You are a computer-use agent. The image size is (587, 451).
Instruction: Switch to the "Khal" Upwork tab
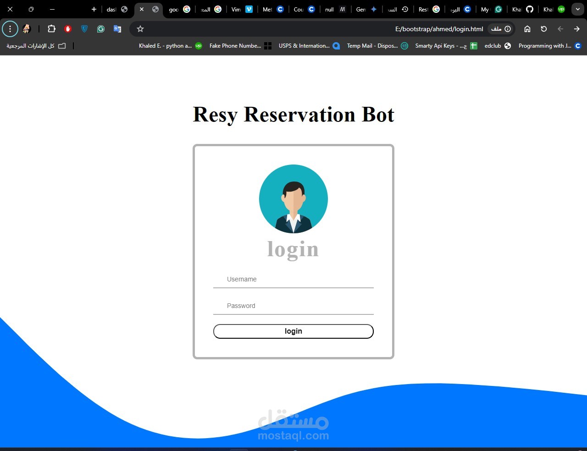tap(554, 9)
